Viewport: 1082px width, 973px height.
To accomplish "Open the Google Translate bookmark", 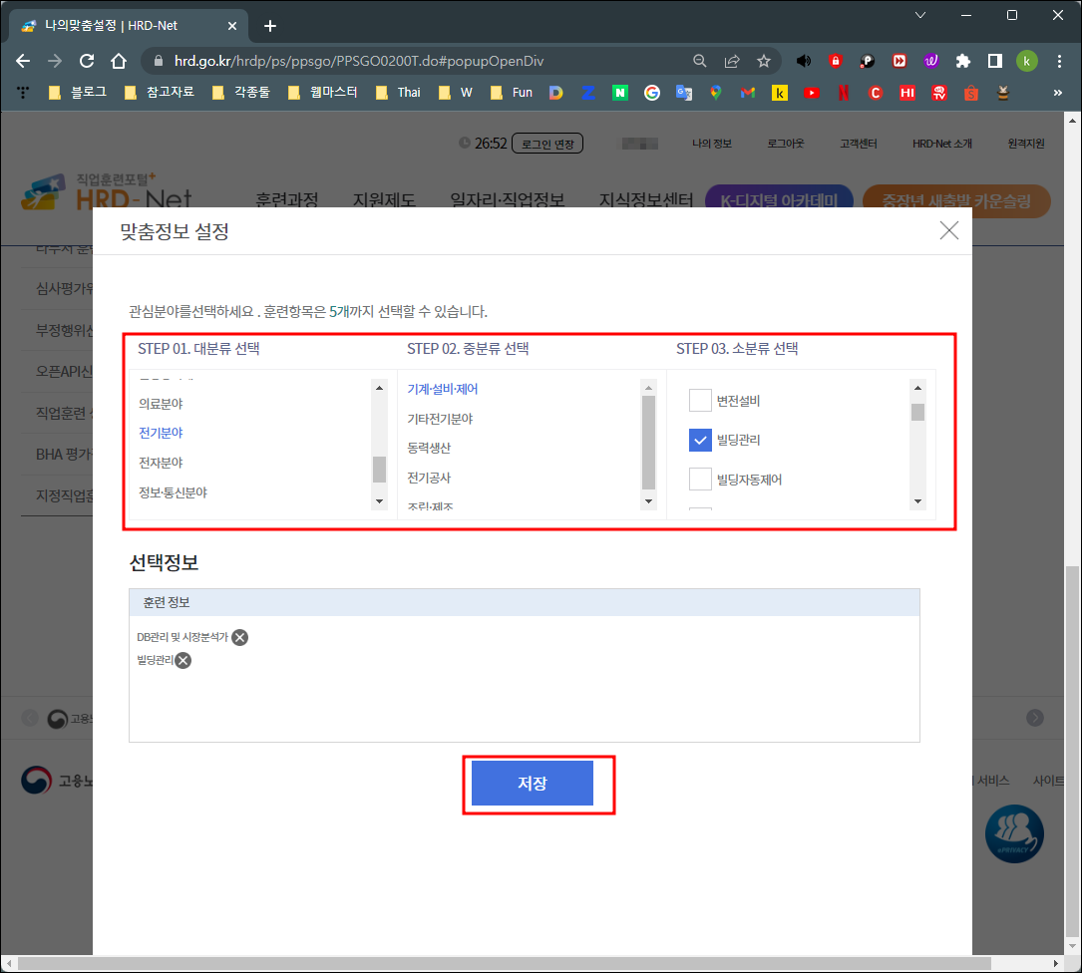I will (x=684, y=93).
